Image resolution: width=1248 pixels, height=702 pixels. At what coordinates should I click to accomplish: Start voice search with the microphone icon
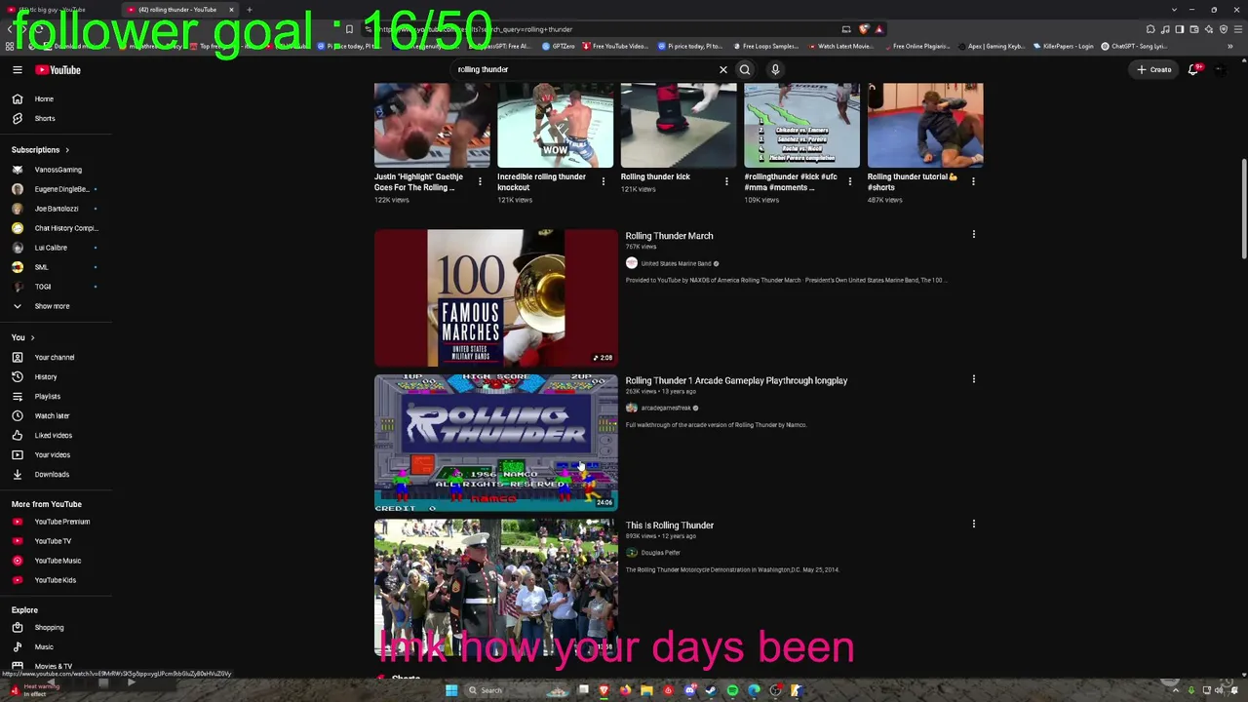pyautogui.click(x=775, y=69)
